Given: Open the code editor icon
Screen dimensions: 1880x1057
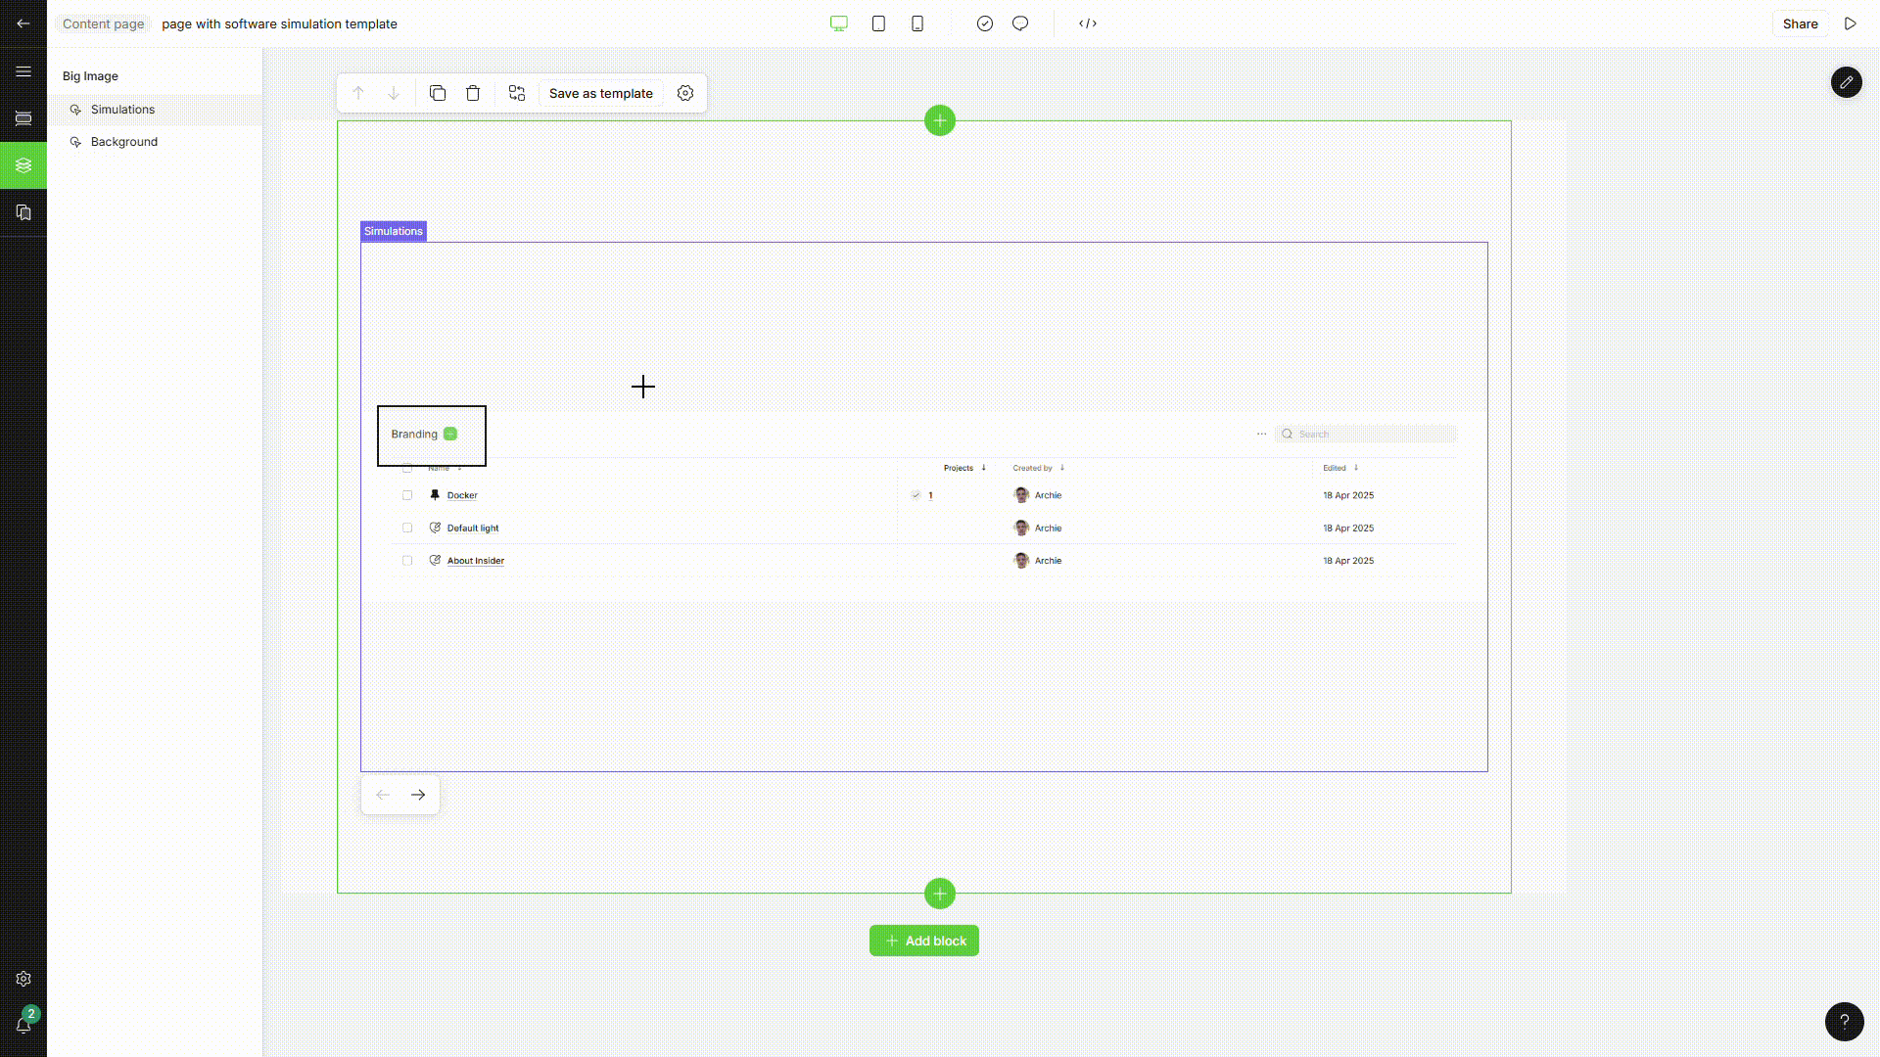Looking at the screenshot, I should click(x=1088, y=23).
